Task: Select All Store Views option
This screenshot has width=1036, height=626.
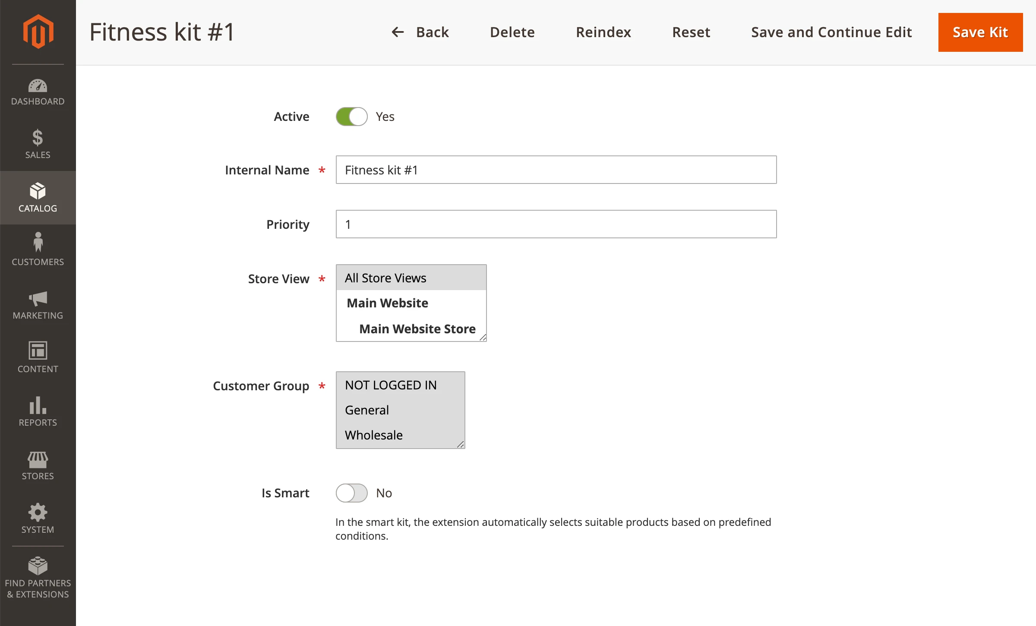Action: tap(385, 278)
